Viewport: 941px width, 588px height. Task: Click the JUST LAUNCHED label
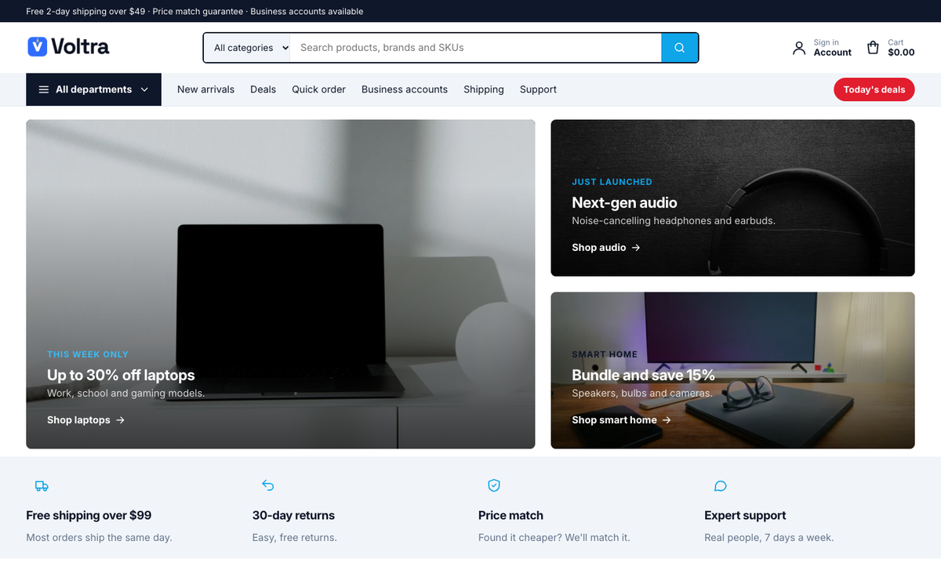point(612,182)
